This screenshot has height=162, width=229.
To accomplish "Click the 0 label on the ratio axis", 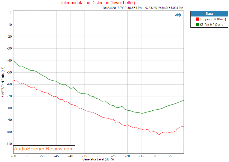I will [11, 13].
